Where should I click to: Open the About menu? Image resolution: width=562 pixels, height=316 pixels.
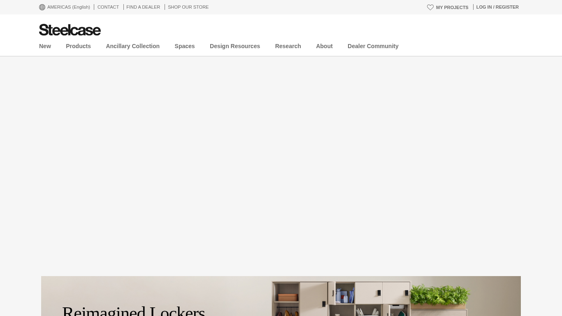[324, 46]
